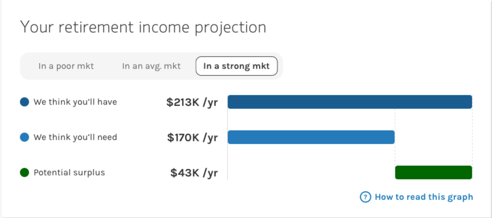Click the chart's left vertical axis line

coord(227,137)
